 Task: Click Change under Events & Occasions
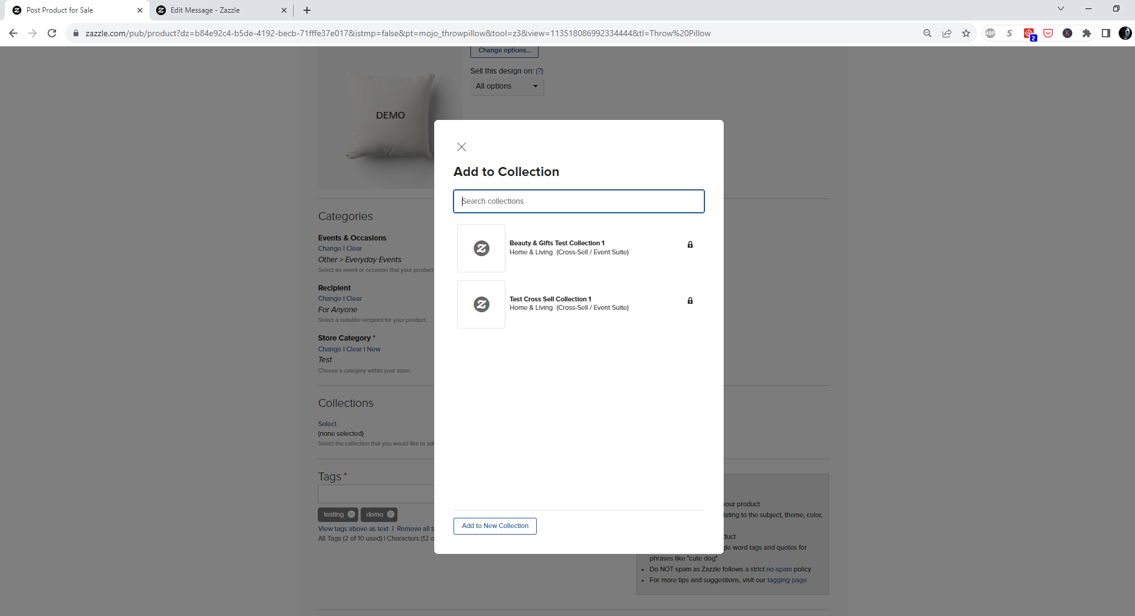tap(329, 248)
